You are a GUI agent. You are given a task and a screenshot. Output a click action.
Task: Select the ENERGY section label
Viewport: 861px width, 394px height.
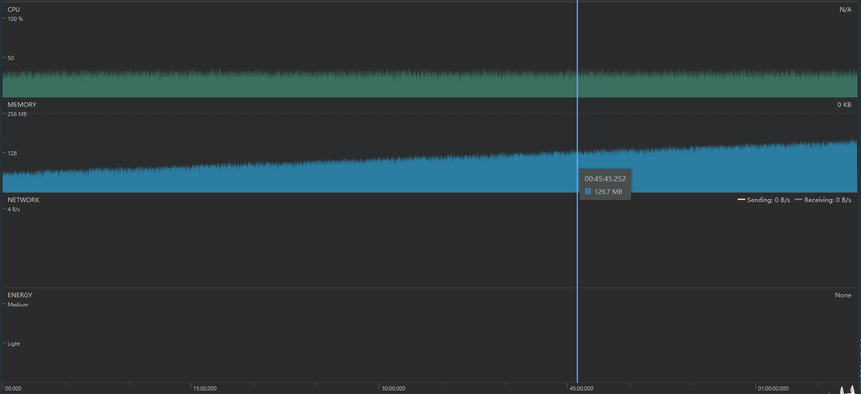pyautogui.click(x=20, y=295)
